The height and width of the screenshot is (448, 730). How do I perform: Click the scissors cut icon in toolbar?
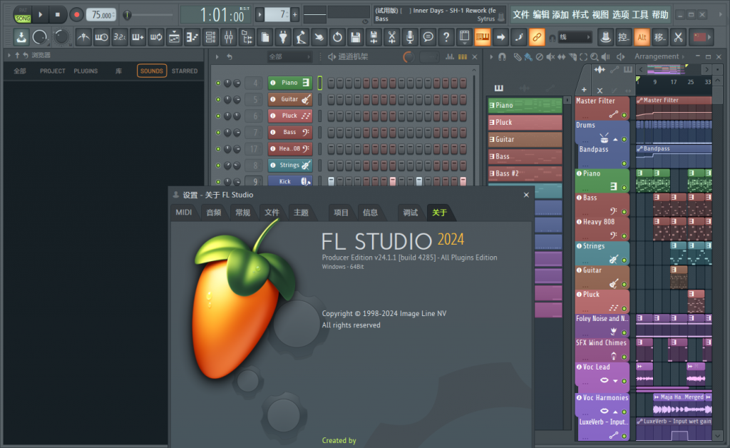pyautogui.click(x=679, y=37)
